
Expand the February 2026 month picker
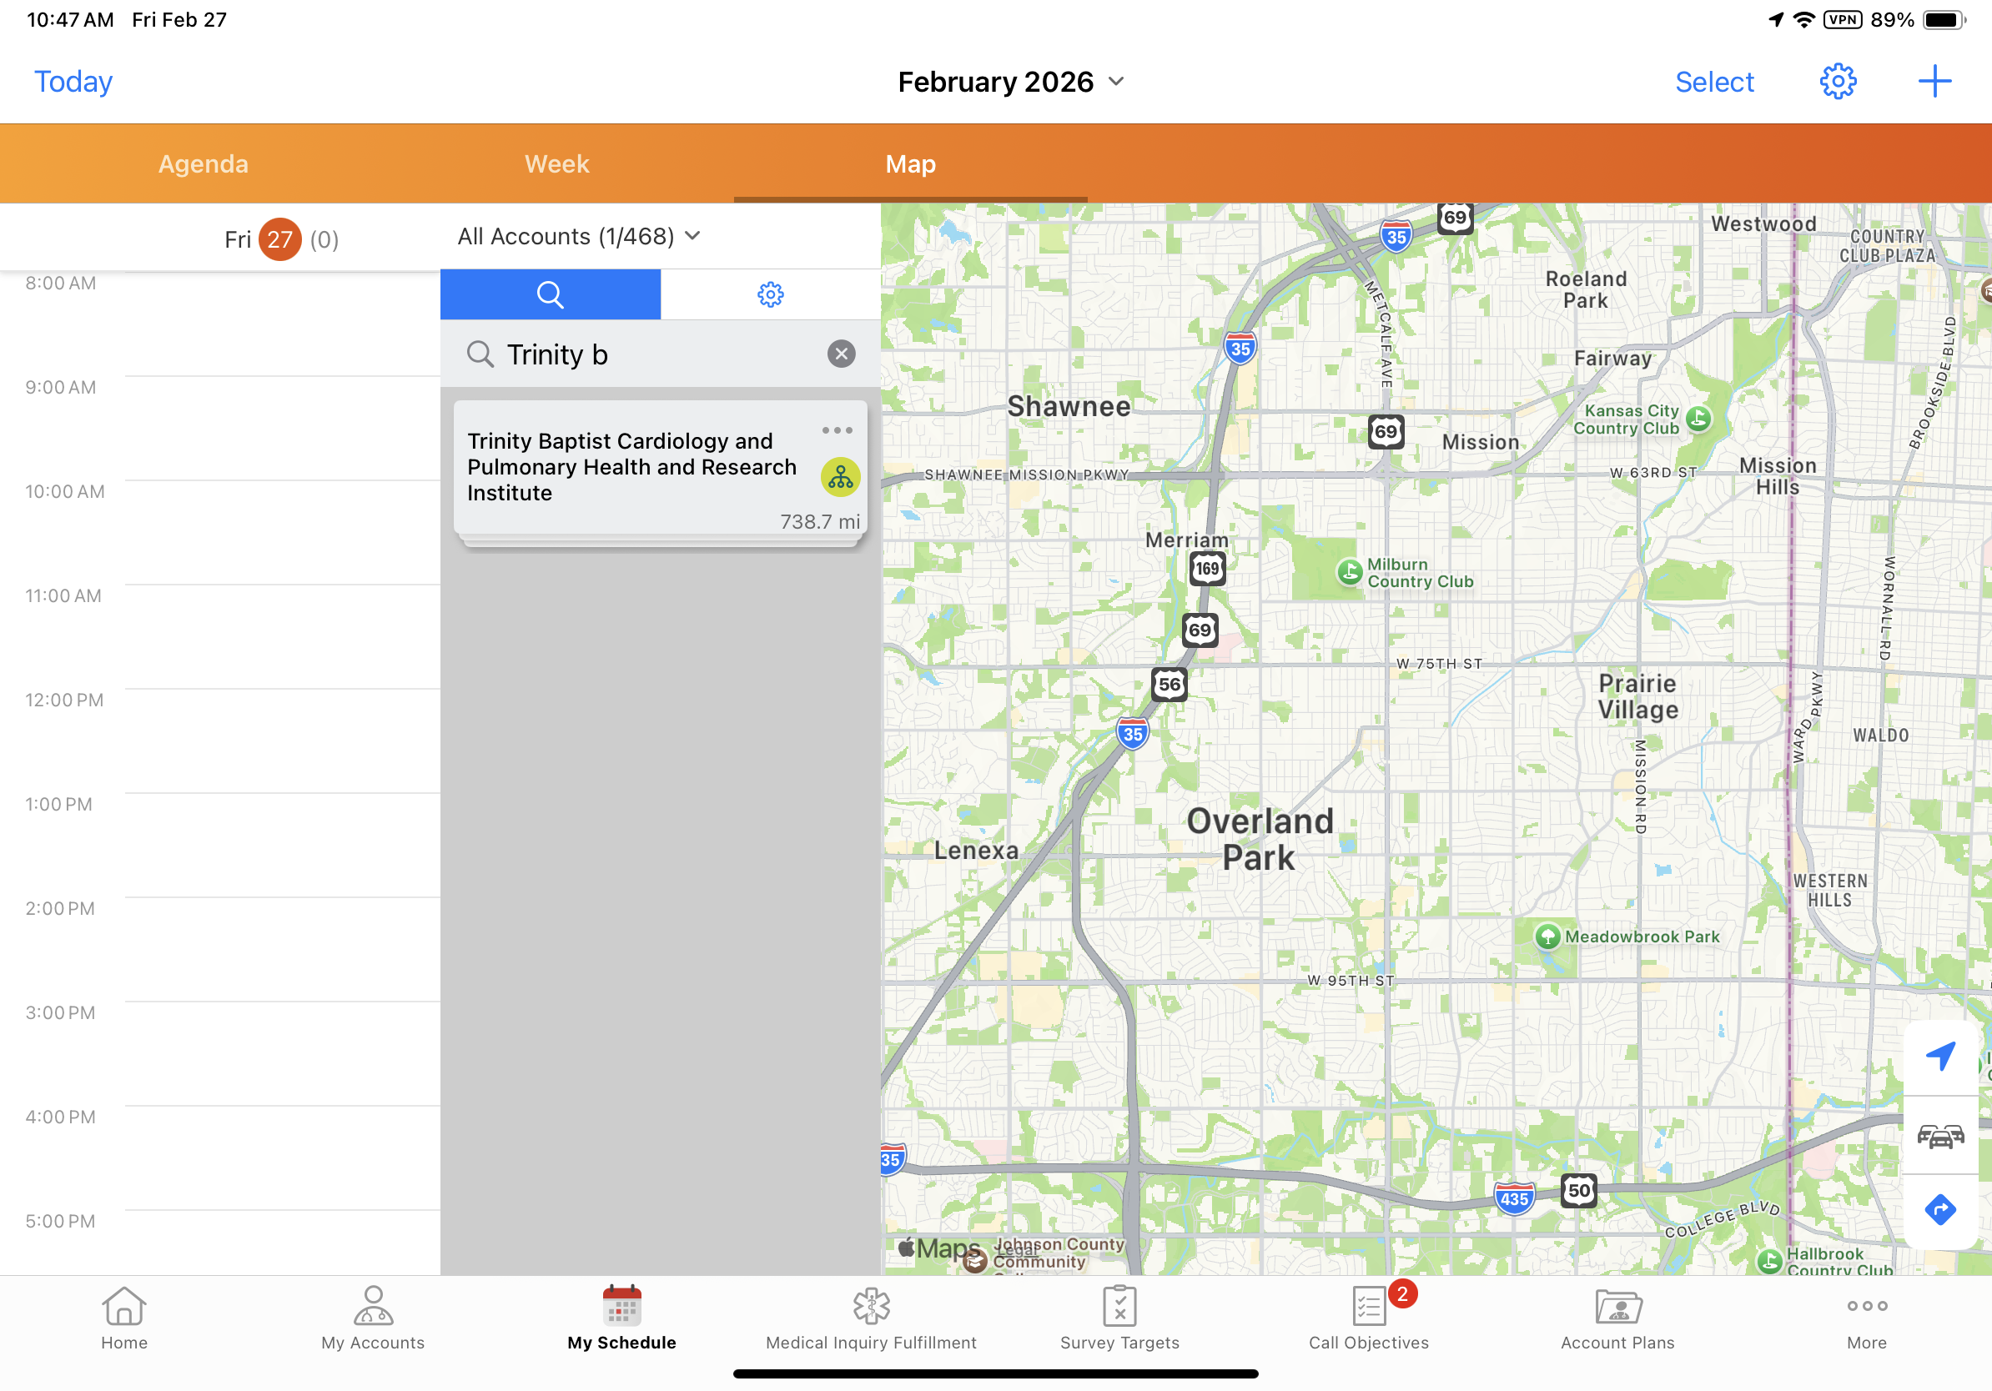point(1011,82)
